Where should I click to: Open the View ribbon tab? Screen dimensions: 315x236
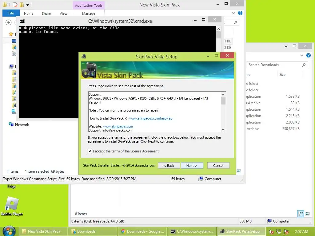63,14
